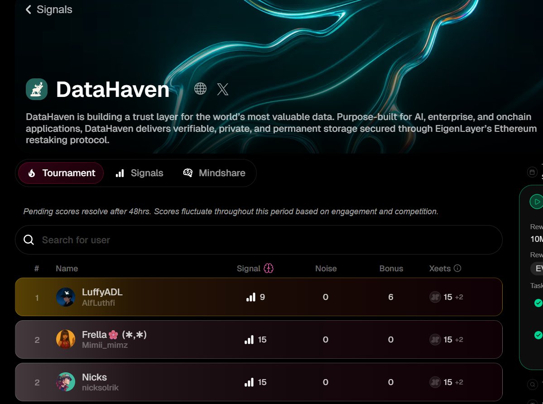Click the brain icon on Mindshare tab
543x404 pixels.
pos(187,173)
